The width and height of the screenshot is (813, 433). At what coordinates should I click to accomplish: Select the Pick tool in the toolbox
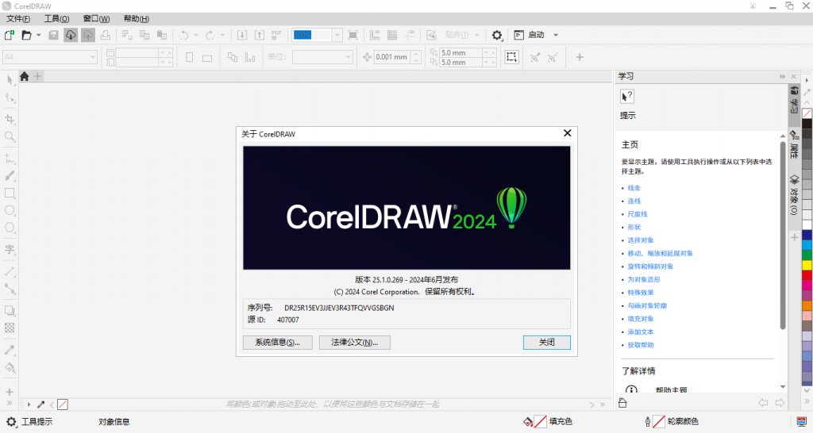point(10,80)
